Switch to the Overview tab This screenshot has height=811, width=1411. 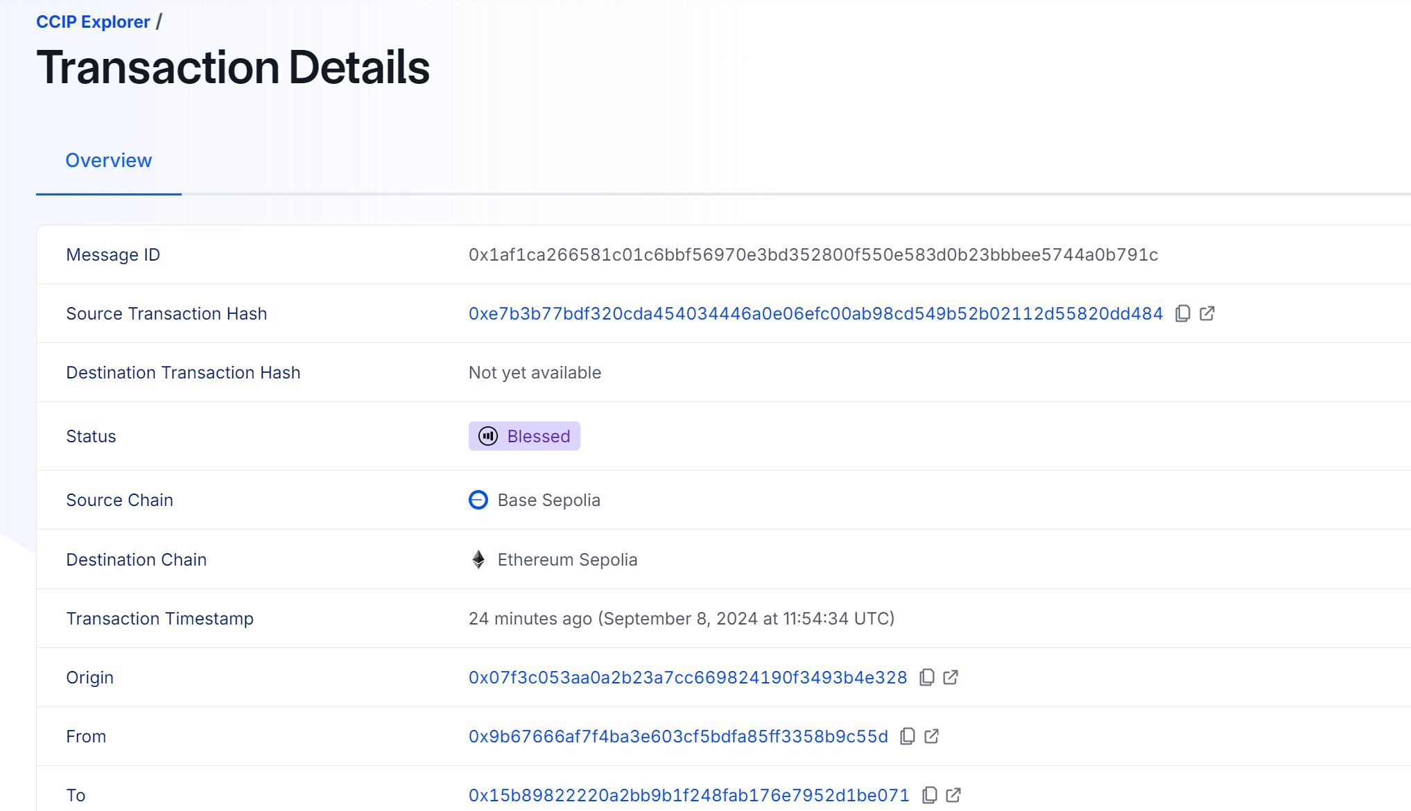tap(109, 160)
